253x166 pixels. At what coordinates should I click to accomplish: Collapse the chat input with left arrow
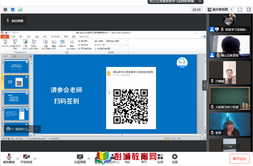tap(36, 129)
